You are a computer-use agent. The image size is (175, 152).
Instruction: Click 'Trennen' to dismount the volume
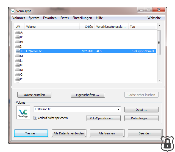31,133
